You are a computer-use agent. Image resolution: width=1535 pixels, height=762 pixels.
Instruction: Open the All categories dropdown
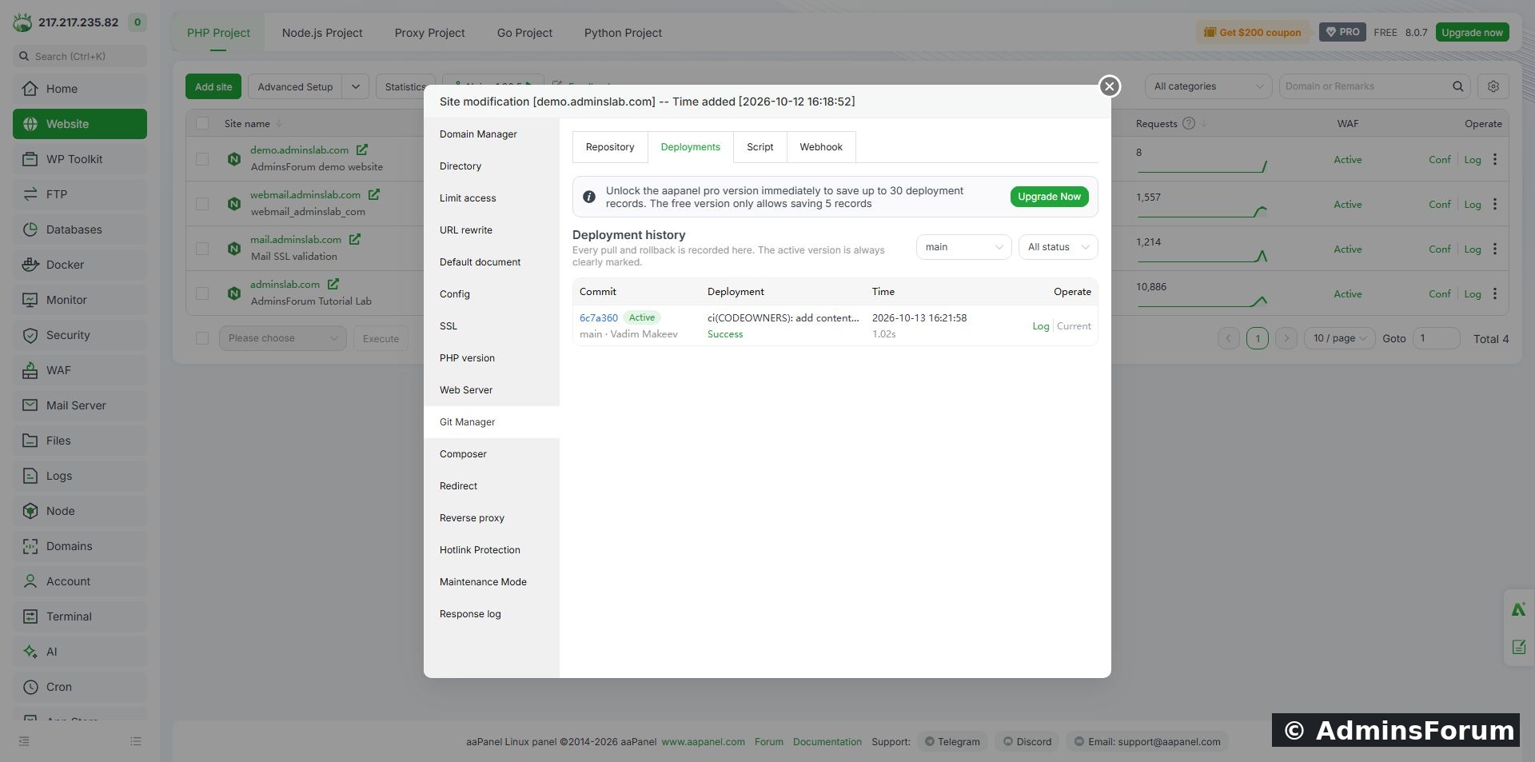[x=1208, y=86]
